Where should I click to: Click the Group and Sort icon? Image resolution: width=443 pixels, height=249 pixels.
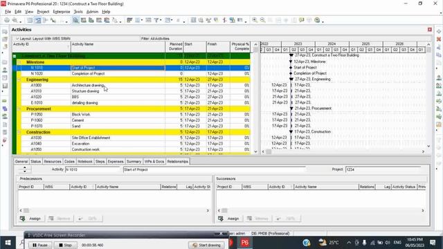(x=168, y=20)
